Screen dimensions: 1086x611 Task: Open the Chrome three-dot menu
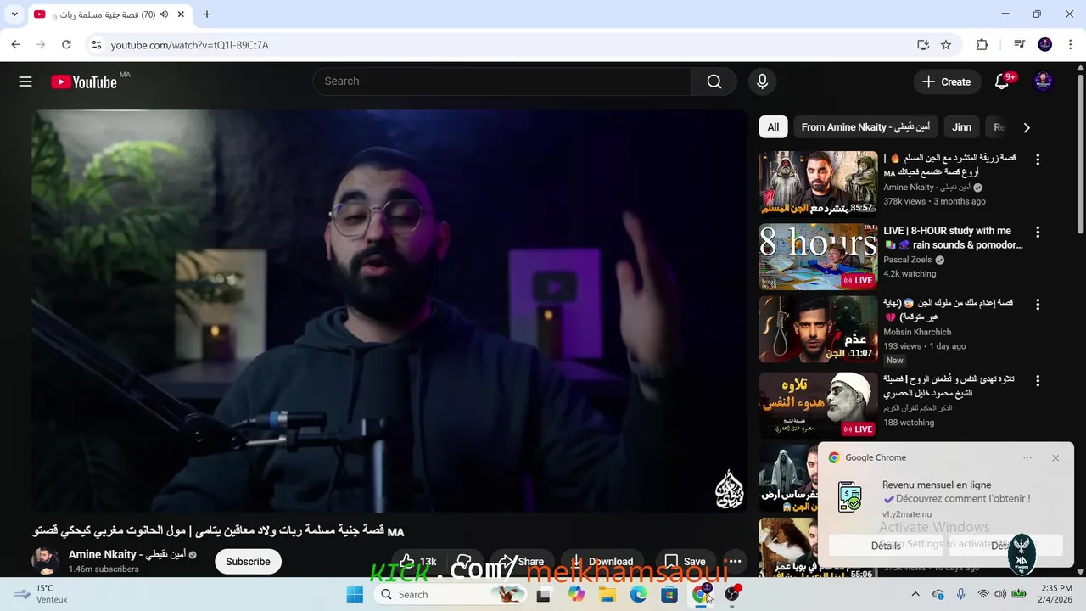(1070, 45)
